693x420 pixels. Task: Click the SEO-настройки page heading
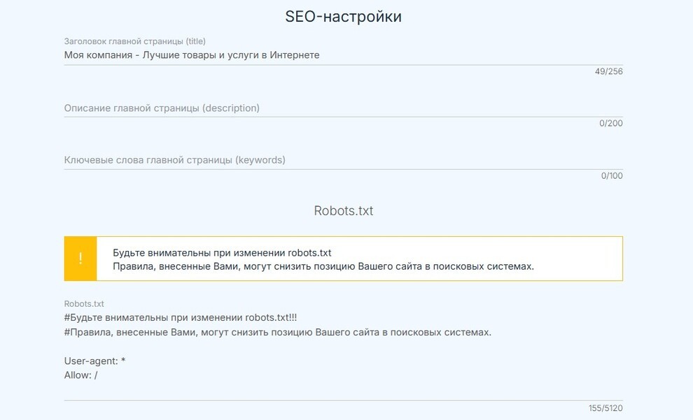tap(344, 16)
